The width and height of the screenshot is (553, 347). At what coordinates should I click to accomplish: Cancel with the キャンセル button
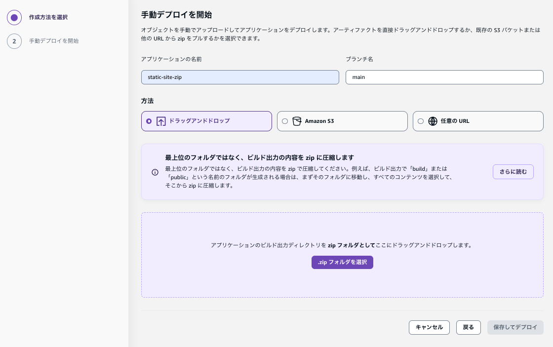tap(429, 327)
